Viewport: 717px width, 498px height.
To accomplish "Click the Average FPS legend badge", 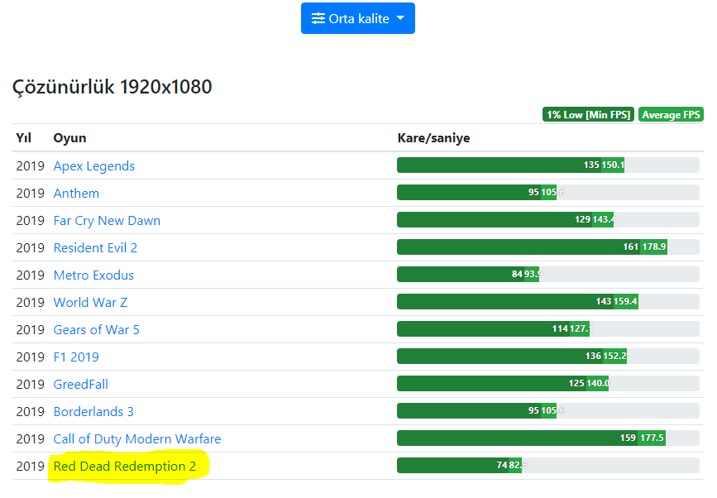I will click(x=671, y=114).
